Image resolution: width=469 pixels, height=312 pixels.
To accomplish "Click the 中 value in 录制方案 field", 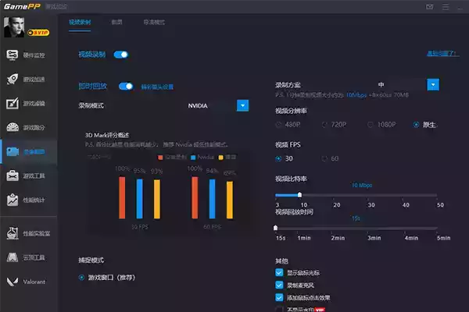I will (381, 85).
